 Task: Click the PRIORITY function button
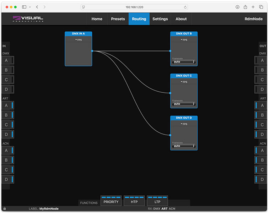[111, 202]
